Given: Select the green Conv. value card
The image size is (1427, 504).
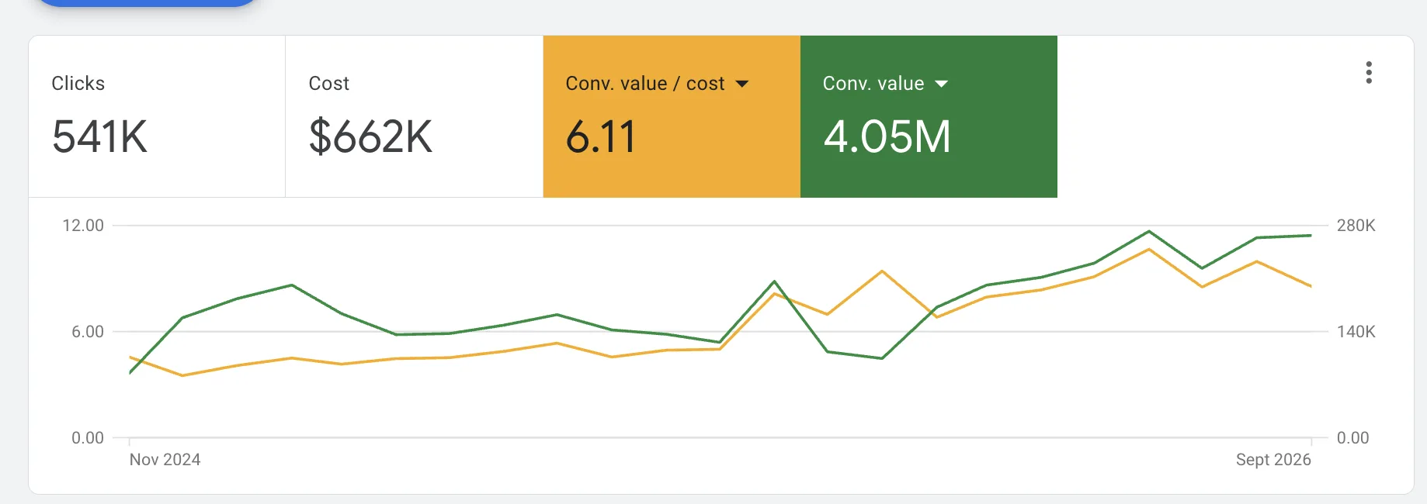Looking at the screenshot, I should tap(929, 116).
